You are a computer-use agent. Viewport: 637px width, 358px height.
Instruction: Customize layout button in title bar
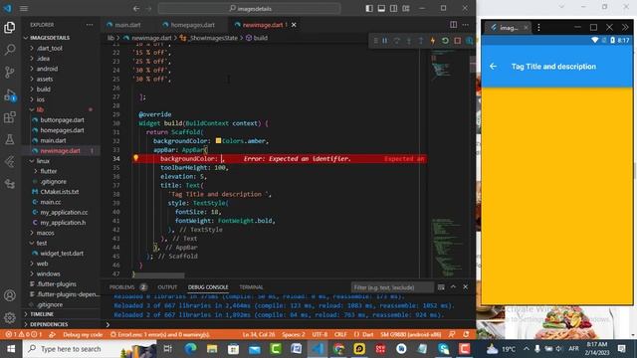point(406,9)
